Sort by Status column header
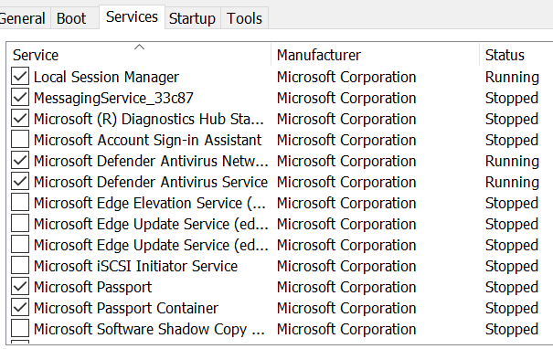Viewport: 553px width, 349px height. 516,55
